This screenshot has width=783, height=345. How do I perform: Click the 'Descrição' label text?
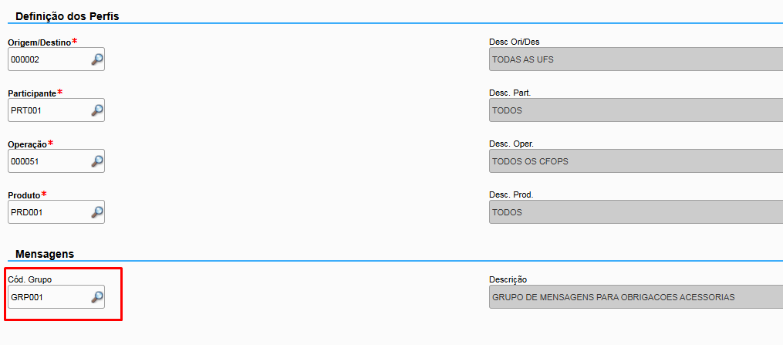tap(508, 279)
